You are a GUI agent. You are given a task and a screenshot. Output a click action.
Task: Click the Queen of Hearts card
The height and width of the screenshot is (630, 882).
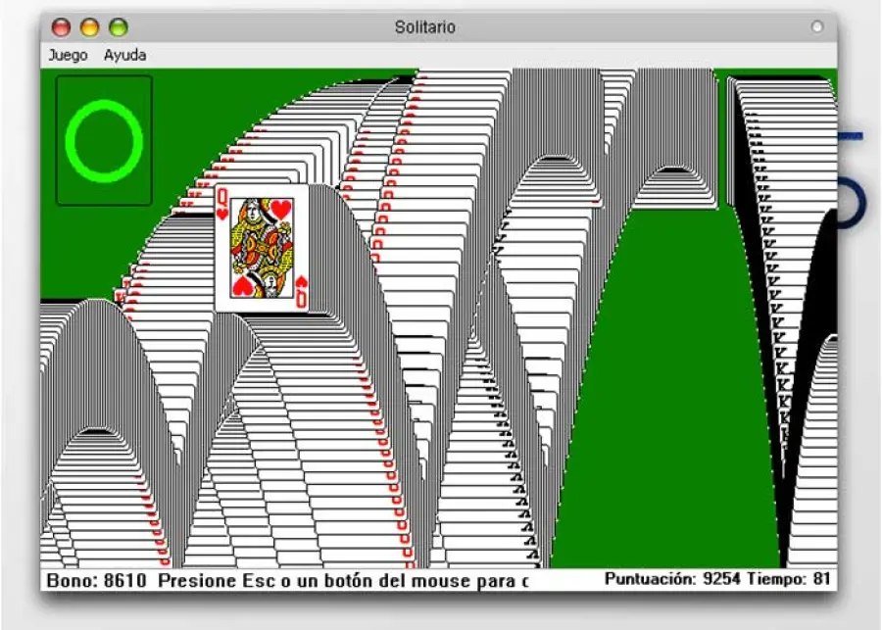click(x=260, y=247)
